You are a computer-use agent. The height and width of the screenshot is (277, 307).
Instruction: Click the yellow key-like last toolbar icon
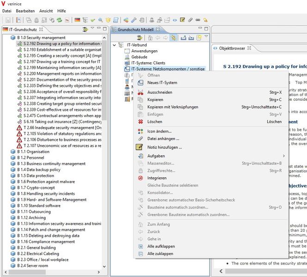(x=206, y=20)
